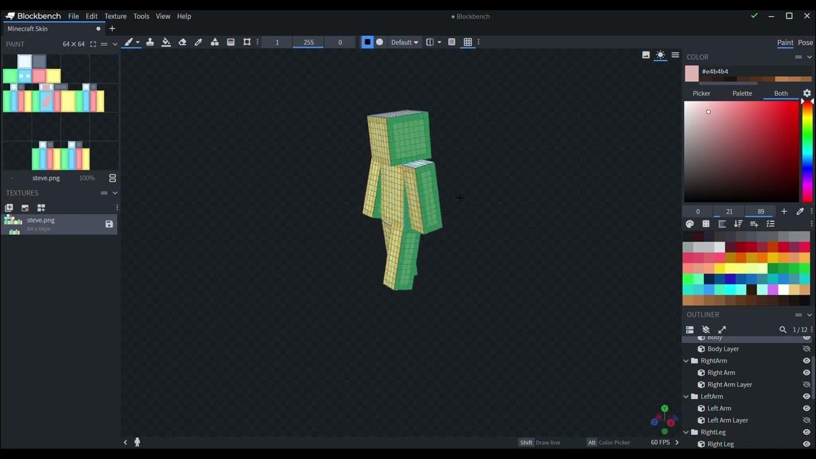816x459 pixels.
Task: Select the Paint Bucket fill tool
Action: (166, 42)
